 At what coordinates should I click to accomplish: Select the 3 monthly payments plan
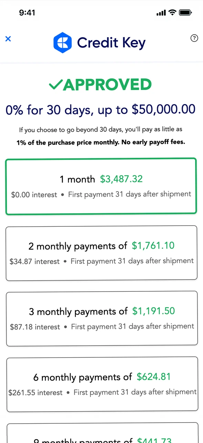click(102, 318)
